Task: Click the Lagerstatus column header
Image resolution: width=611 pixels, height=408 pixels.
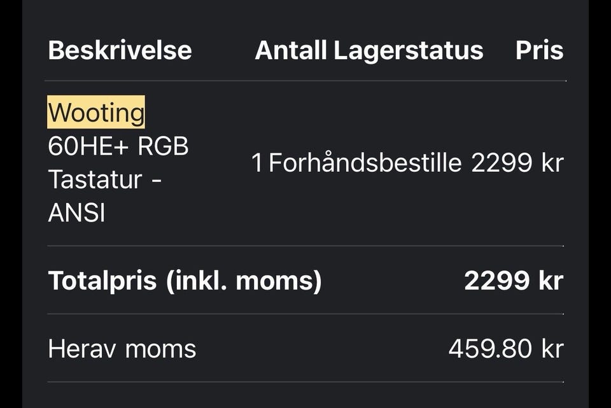Action: click(x=409, y=51)
